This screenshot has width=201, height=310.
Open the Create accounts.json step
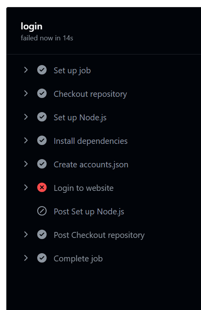91,165
